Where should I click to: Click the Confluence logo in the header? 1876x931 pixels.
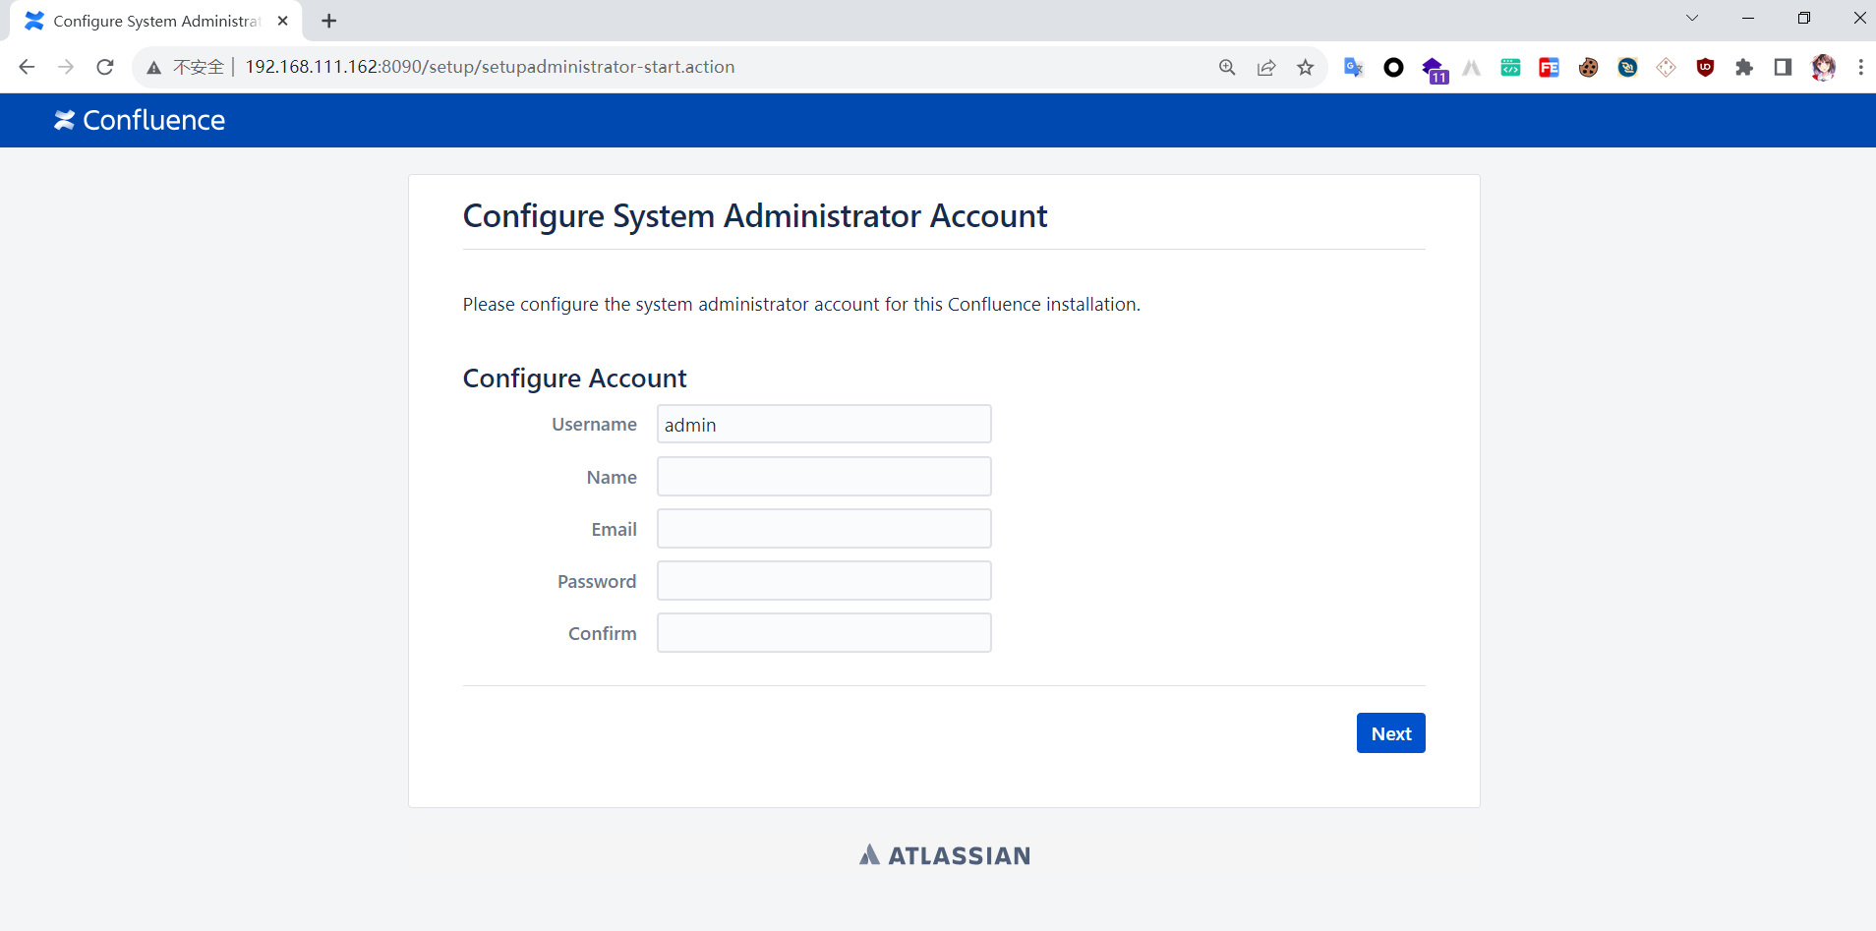pos(140,120)
